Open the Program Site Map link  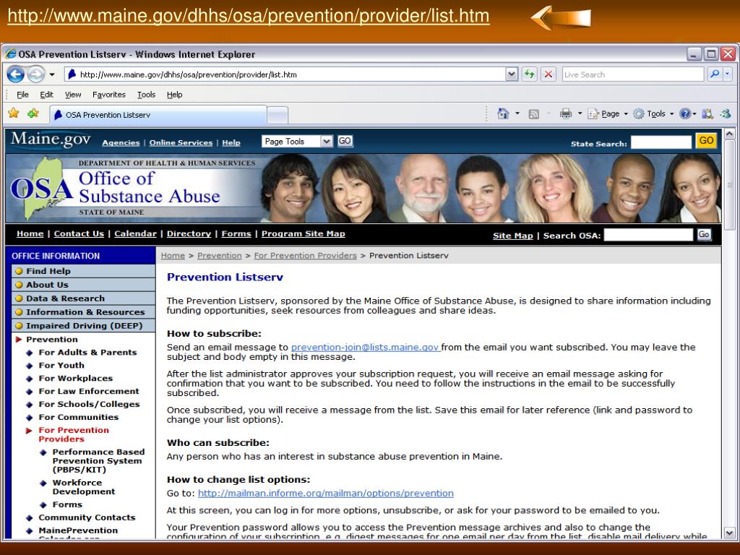(304, 233)
